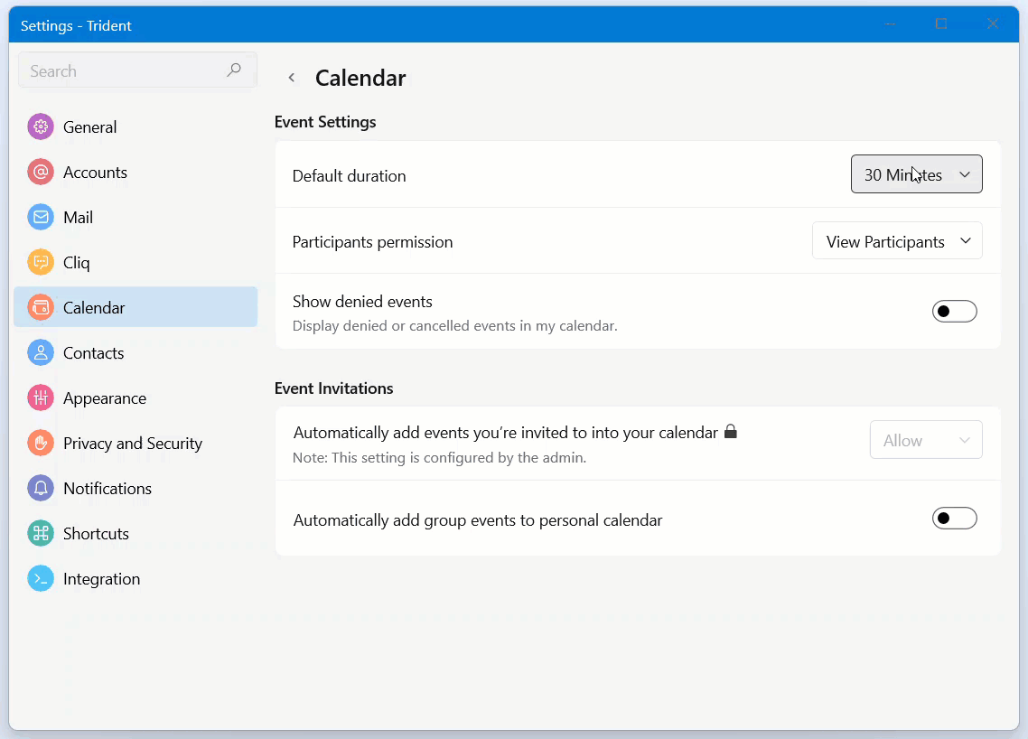Viewport: 1028px width, 739px height.
Task: Click the Privacy and Security hand icon
Action: (x=41, y=444)
